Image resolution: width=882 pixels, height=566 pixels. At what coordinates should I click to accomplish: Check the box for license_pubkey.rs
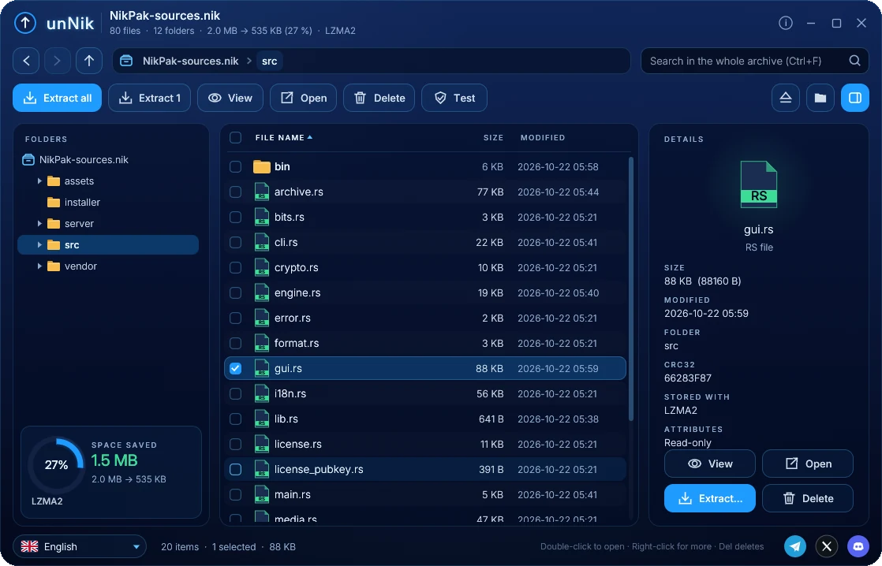[235, 469]
